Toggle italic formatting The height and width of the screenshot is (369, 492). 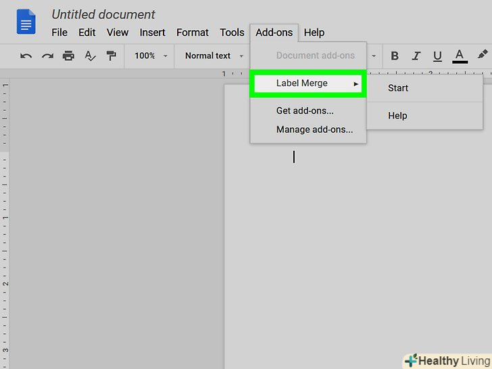416,56
